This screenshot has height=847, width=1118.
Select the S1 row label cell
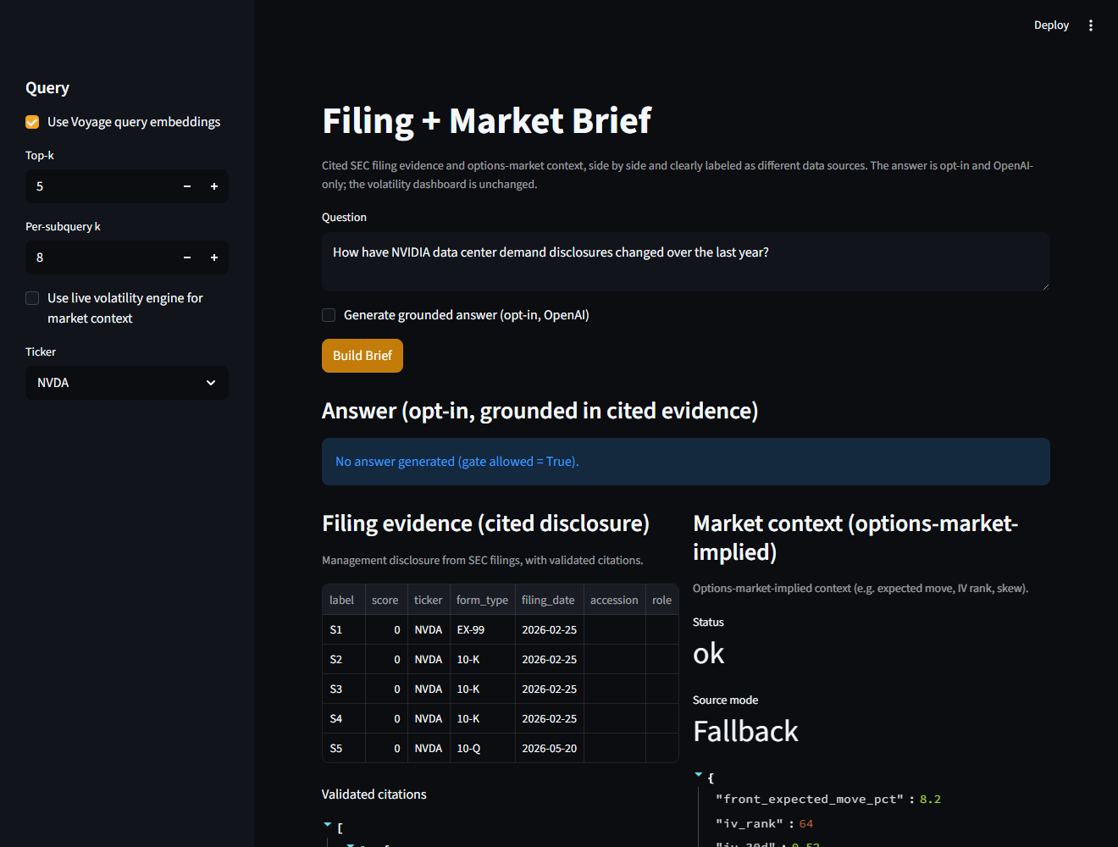344,629
